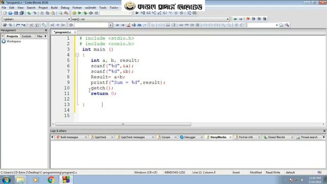Switch to the Debugger log tab

(x=190, y=137)
